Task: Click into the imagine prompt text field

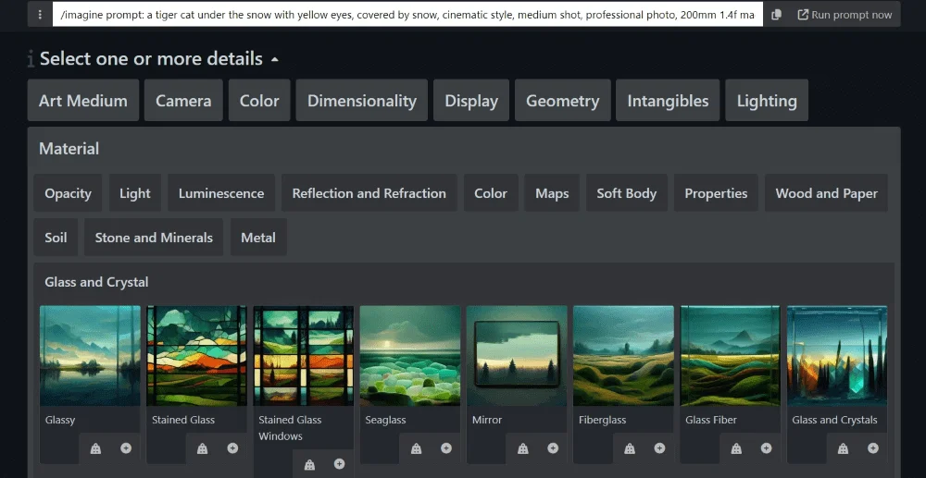Action: click(407, 15)
